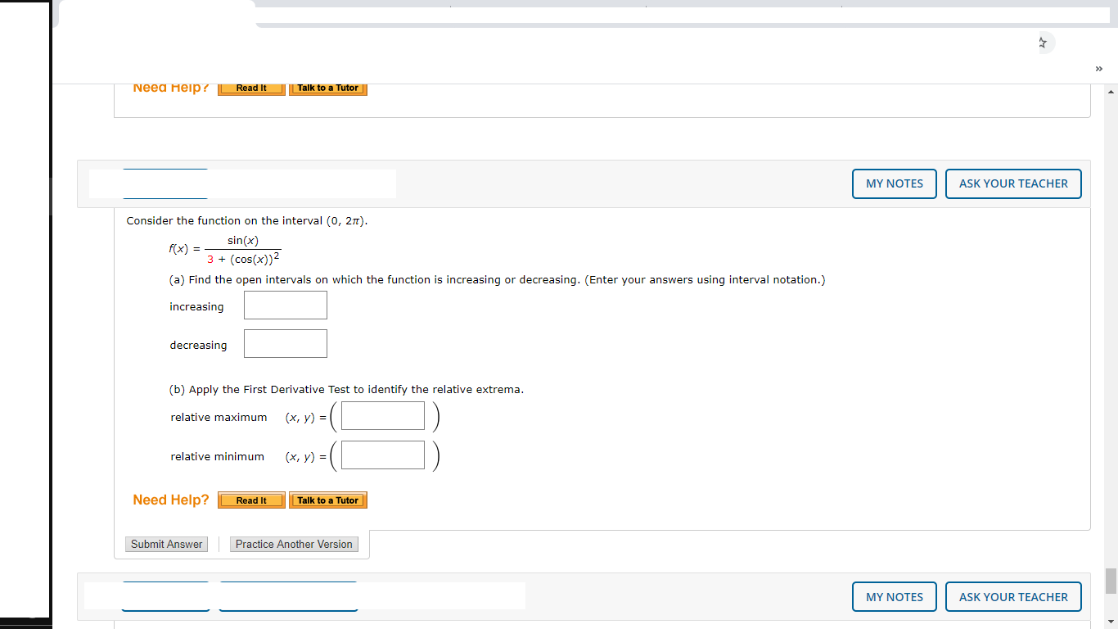Click the scrollbar down arrow
1118x629 pixels.
(x=1112, y=621)
